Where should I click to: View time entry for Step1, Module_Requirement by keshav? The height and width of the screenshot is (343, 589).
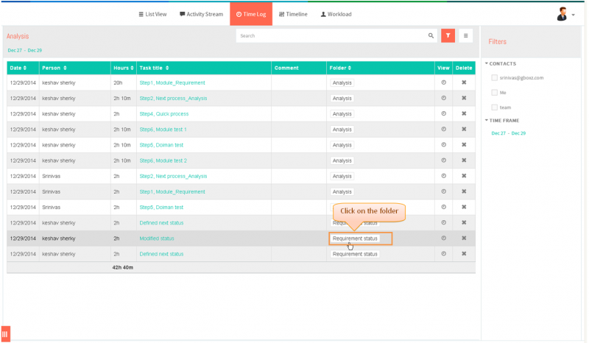[443, 82]
